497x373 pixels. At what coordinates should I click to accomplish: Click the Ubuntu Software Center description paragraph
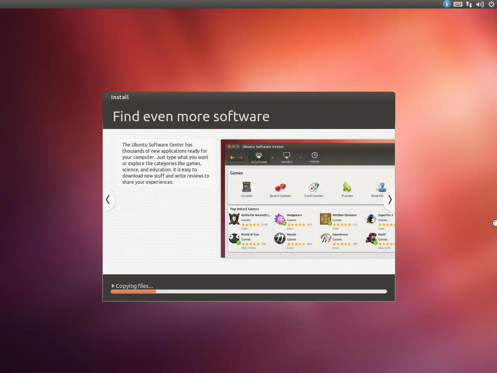point(166,163)
